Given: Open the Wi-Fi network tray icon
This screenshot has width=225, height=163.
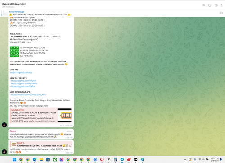Looking at the screenshot, I should (200, 159).
